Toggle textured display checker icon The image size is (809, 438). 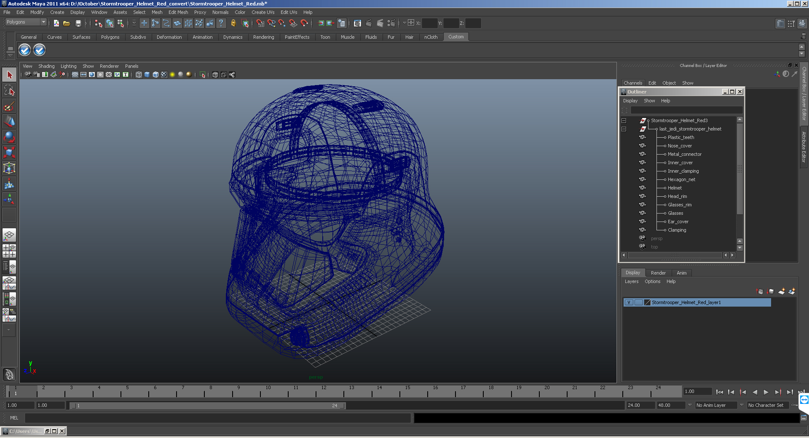click(x=164, y=75)
